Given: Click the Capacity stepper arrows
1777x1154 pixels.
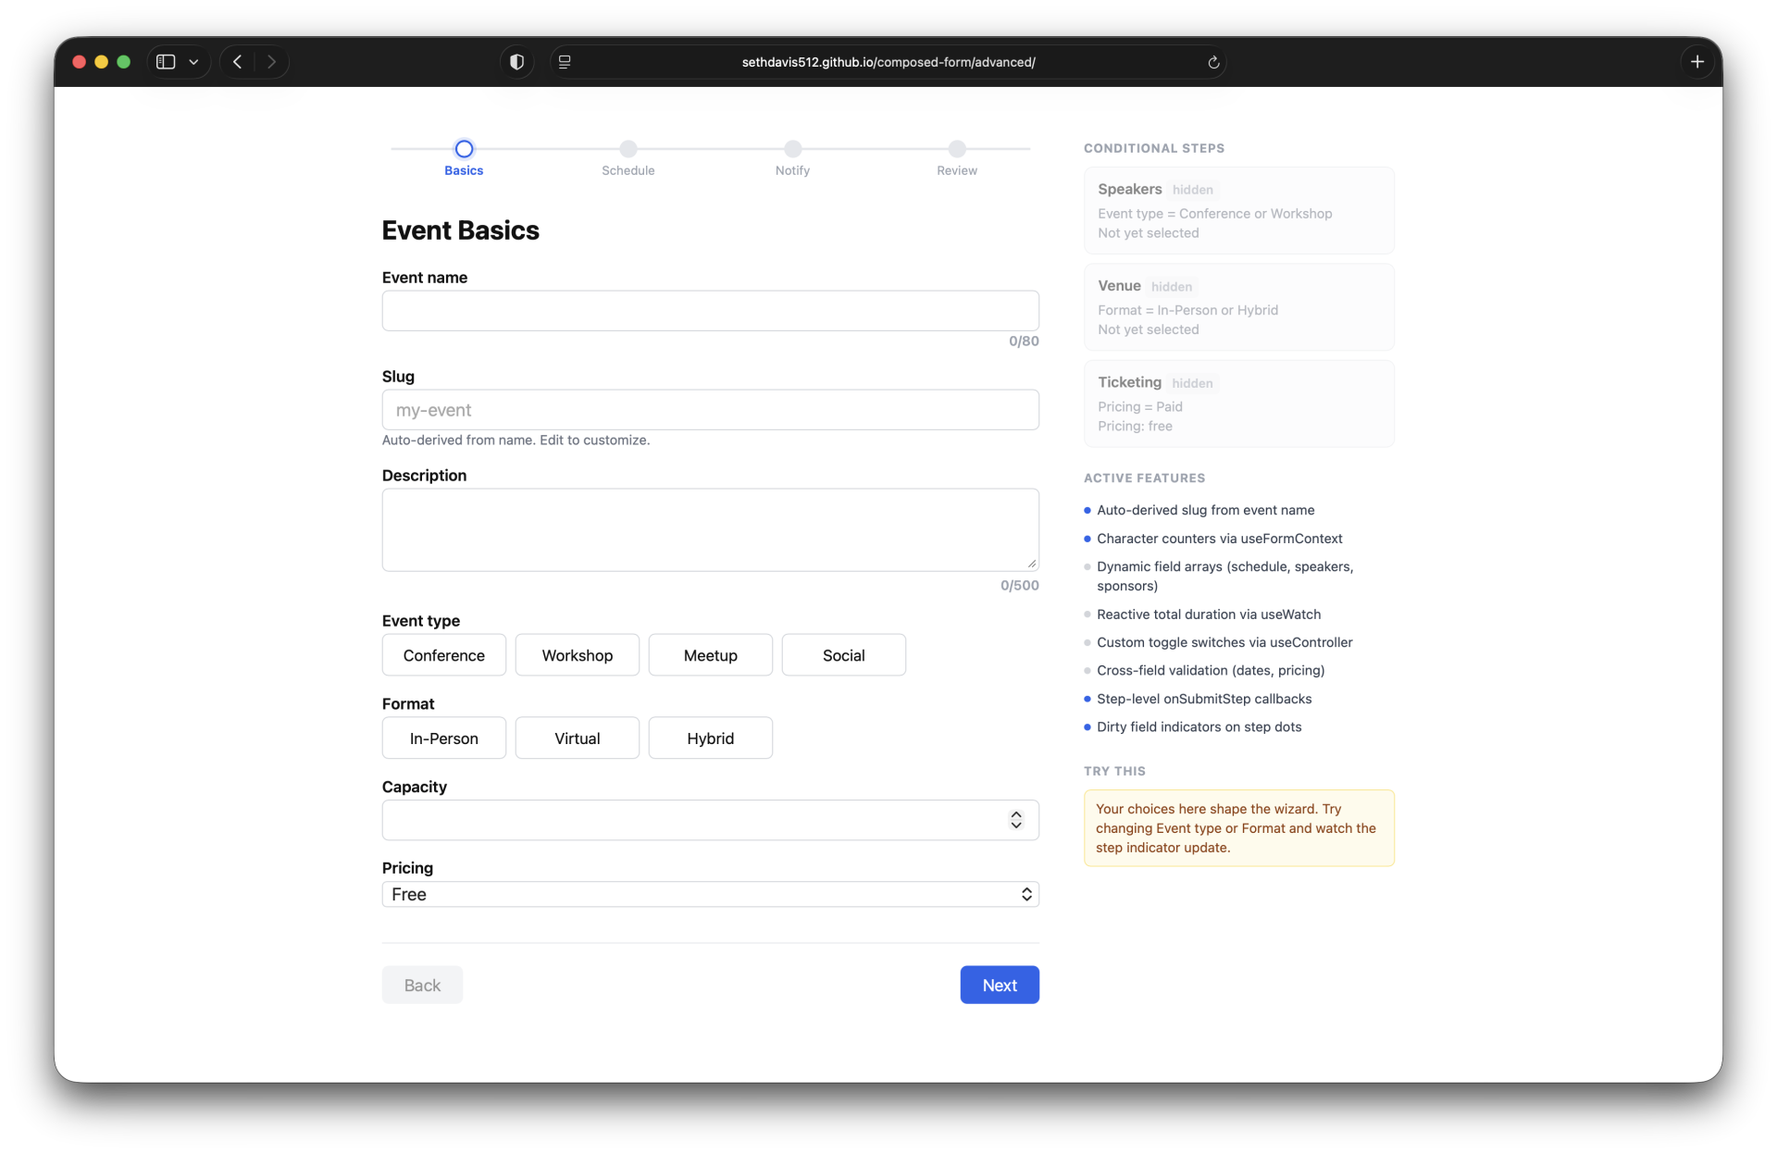Looking at the screenshot, I should coord(1016,820).
